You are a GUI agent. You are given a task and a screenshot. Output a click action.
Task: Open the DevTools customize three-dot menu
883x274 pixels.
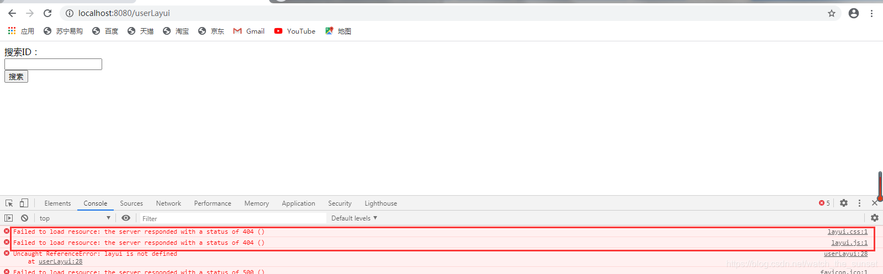pos(859,203)
